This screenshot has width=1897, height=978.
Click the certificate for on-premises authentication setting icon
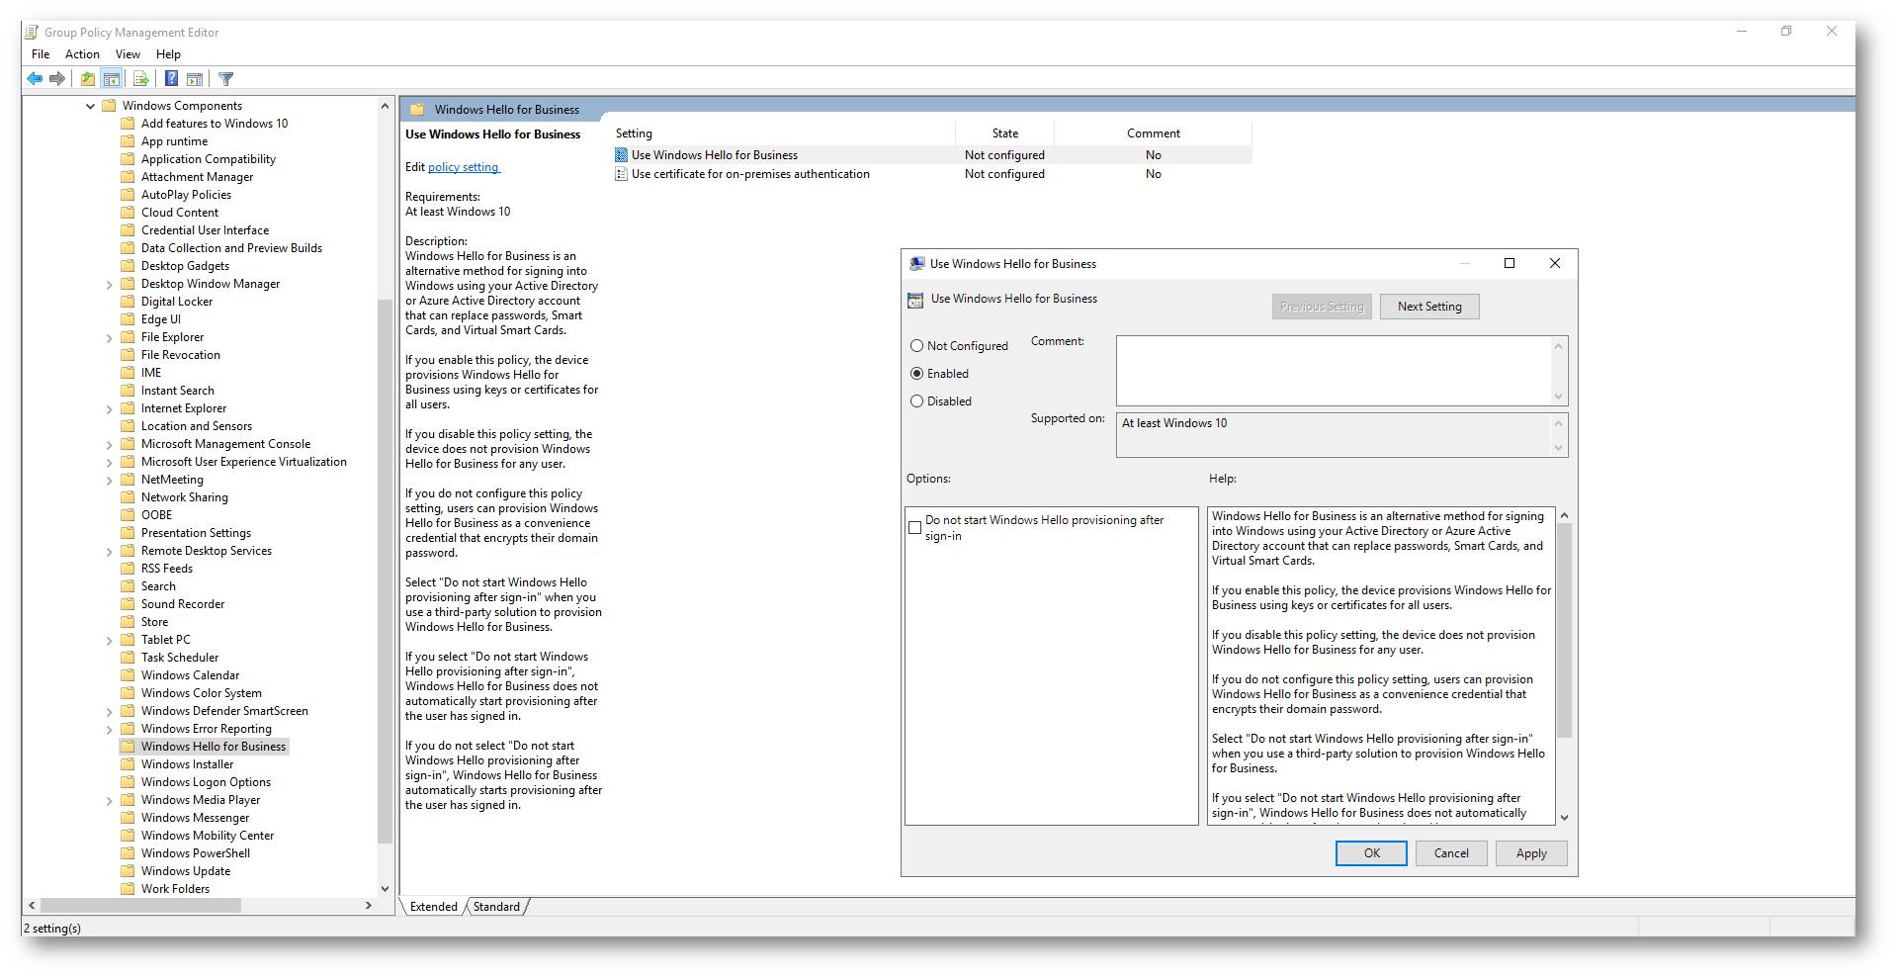621,174
